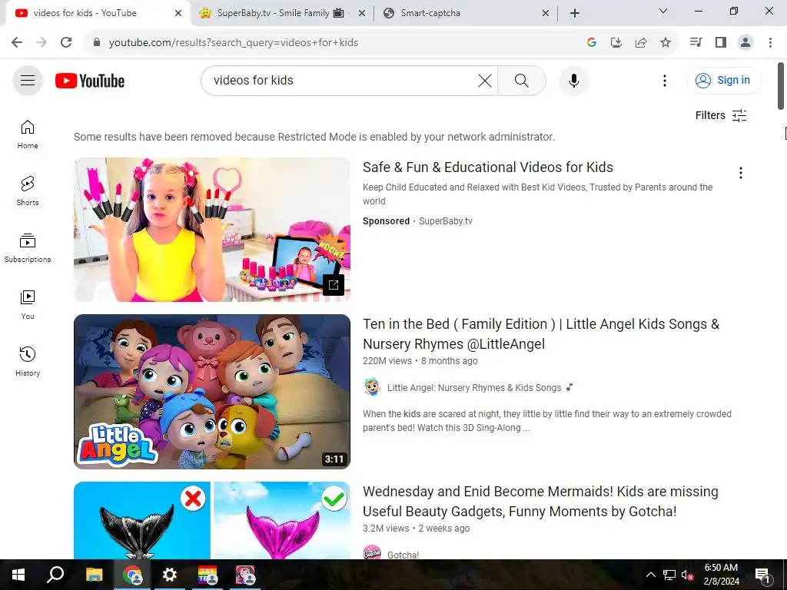Play the Ten in the Bed thumbnail
787x590 pixels.
pos(212,392)
